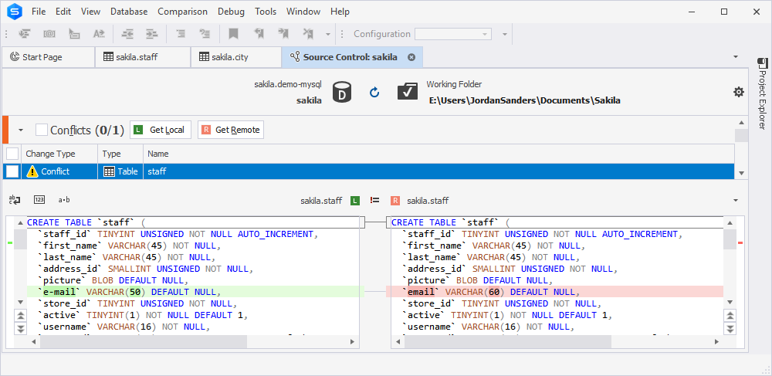Select the staff conflict row checkbox
The image size is (772, 376).
click(12, 171)
